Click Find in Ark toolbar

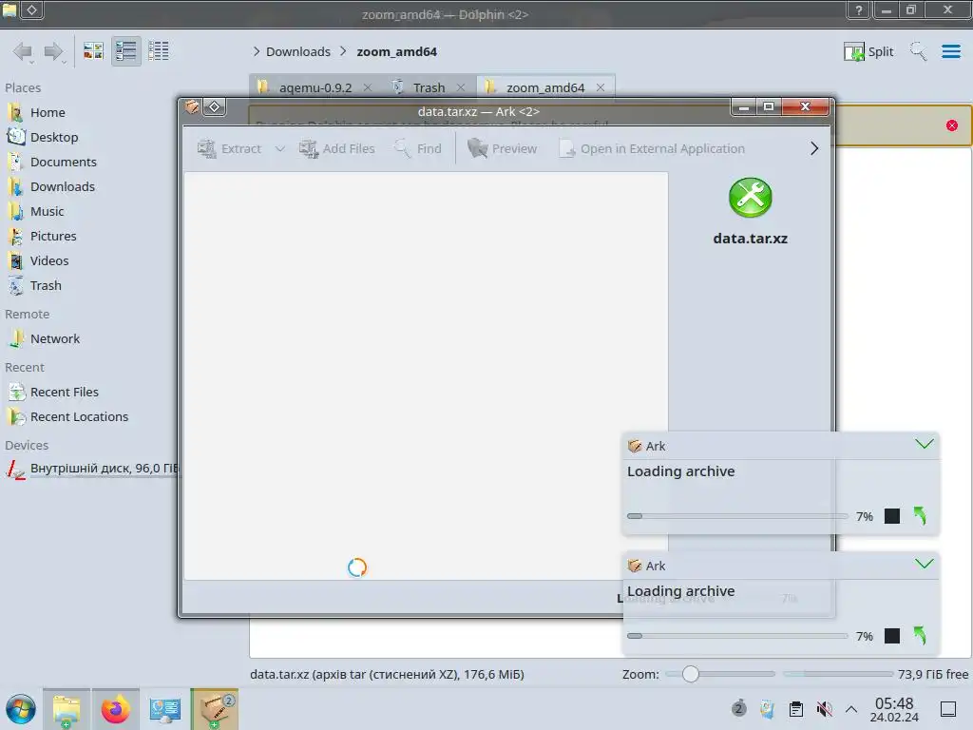tap(418, 148)
